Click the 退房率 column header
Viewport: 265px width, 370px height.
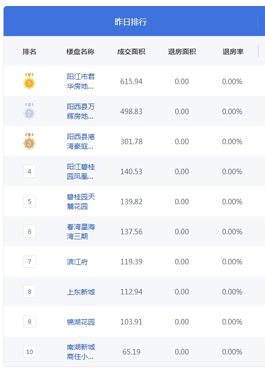(x=233, y=52)
